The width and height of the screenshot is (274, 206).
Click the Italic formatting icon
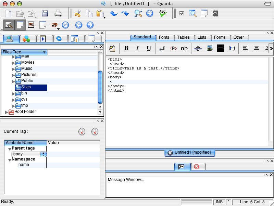click(138, 48)
